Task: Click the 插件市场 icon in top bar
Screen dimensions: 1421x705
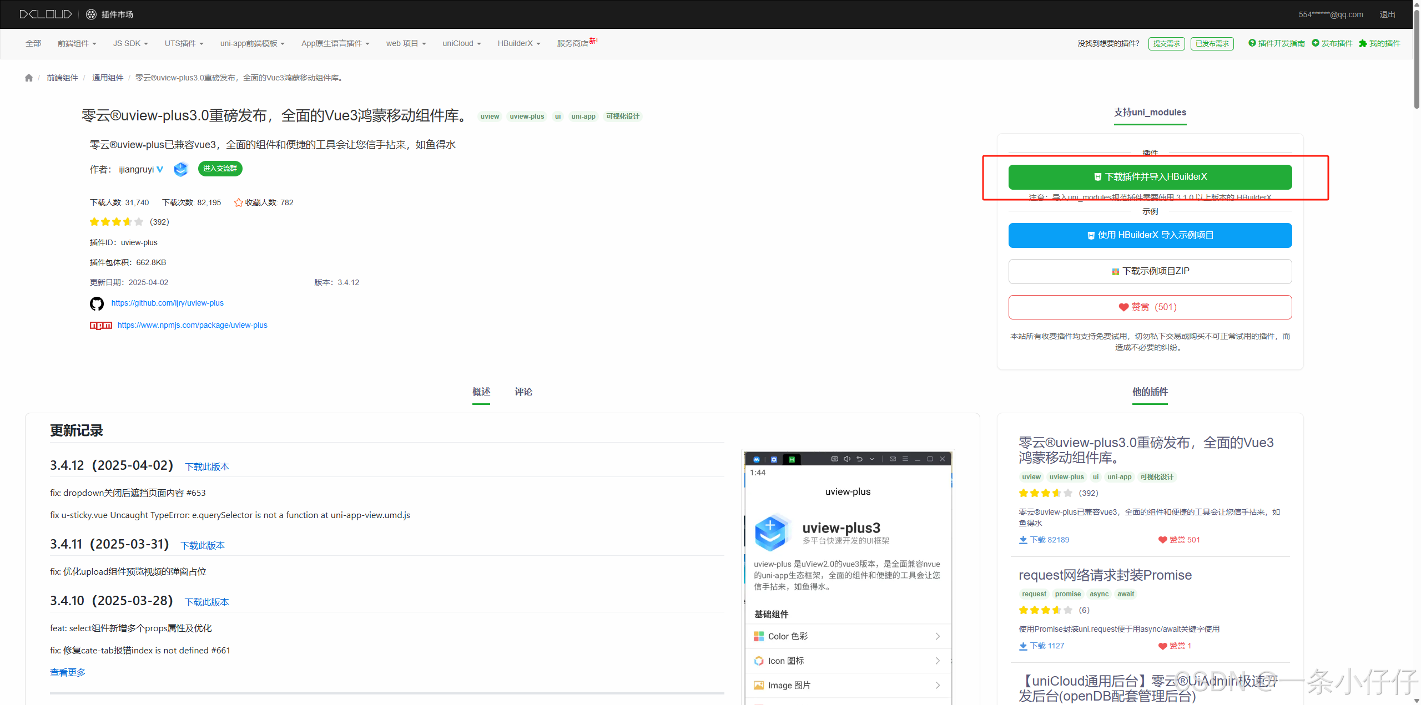Action: click(x=92, y=14)
